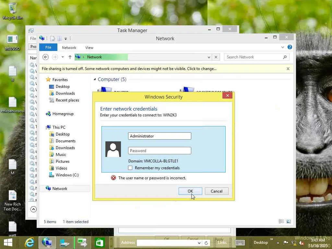Viewport: 332px width, 249px height.
Task: Collapse the Computer (5) group
Action: pyautogui.click(x=95, y=79)
